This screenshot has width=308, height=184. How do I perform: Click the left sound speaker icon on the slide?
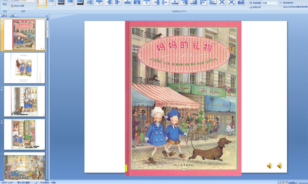269,166
